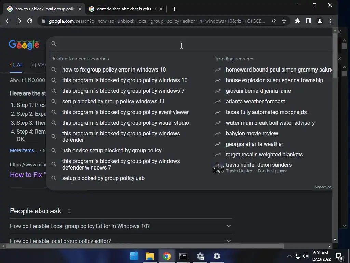The height and width of the screenshot is (263, 350).
Task: Open trending 'target recalls weighted blankets'
Action: coord(264,154)
